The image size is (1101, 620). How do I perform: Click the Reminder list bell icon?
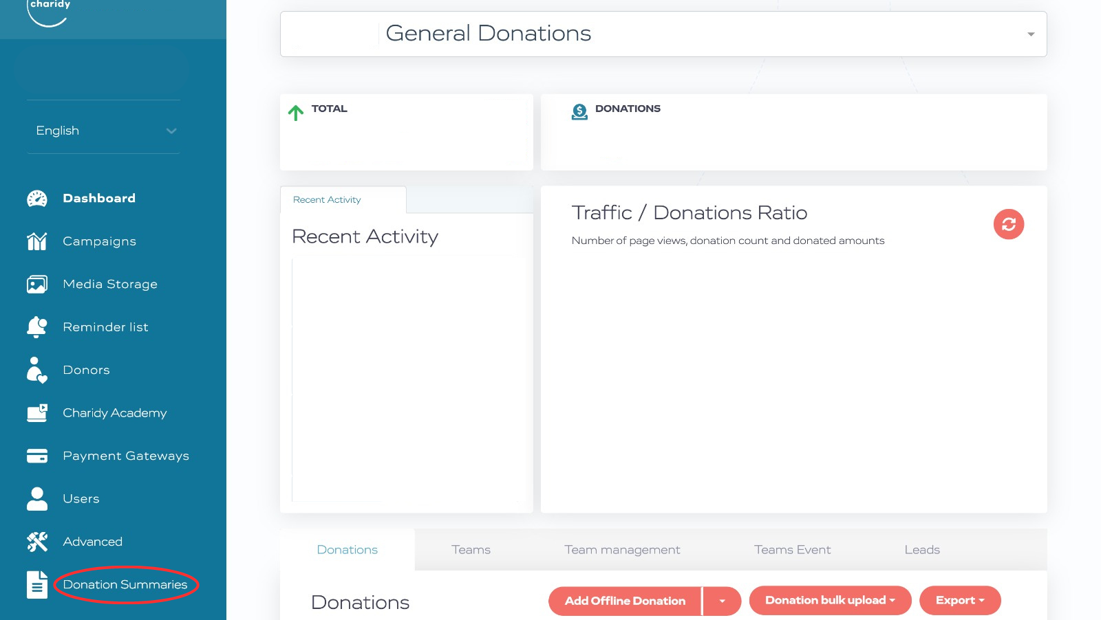coord(37,327)
